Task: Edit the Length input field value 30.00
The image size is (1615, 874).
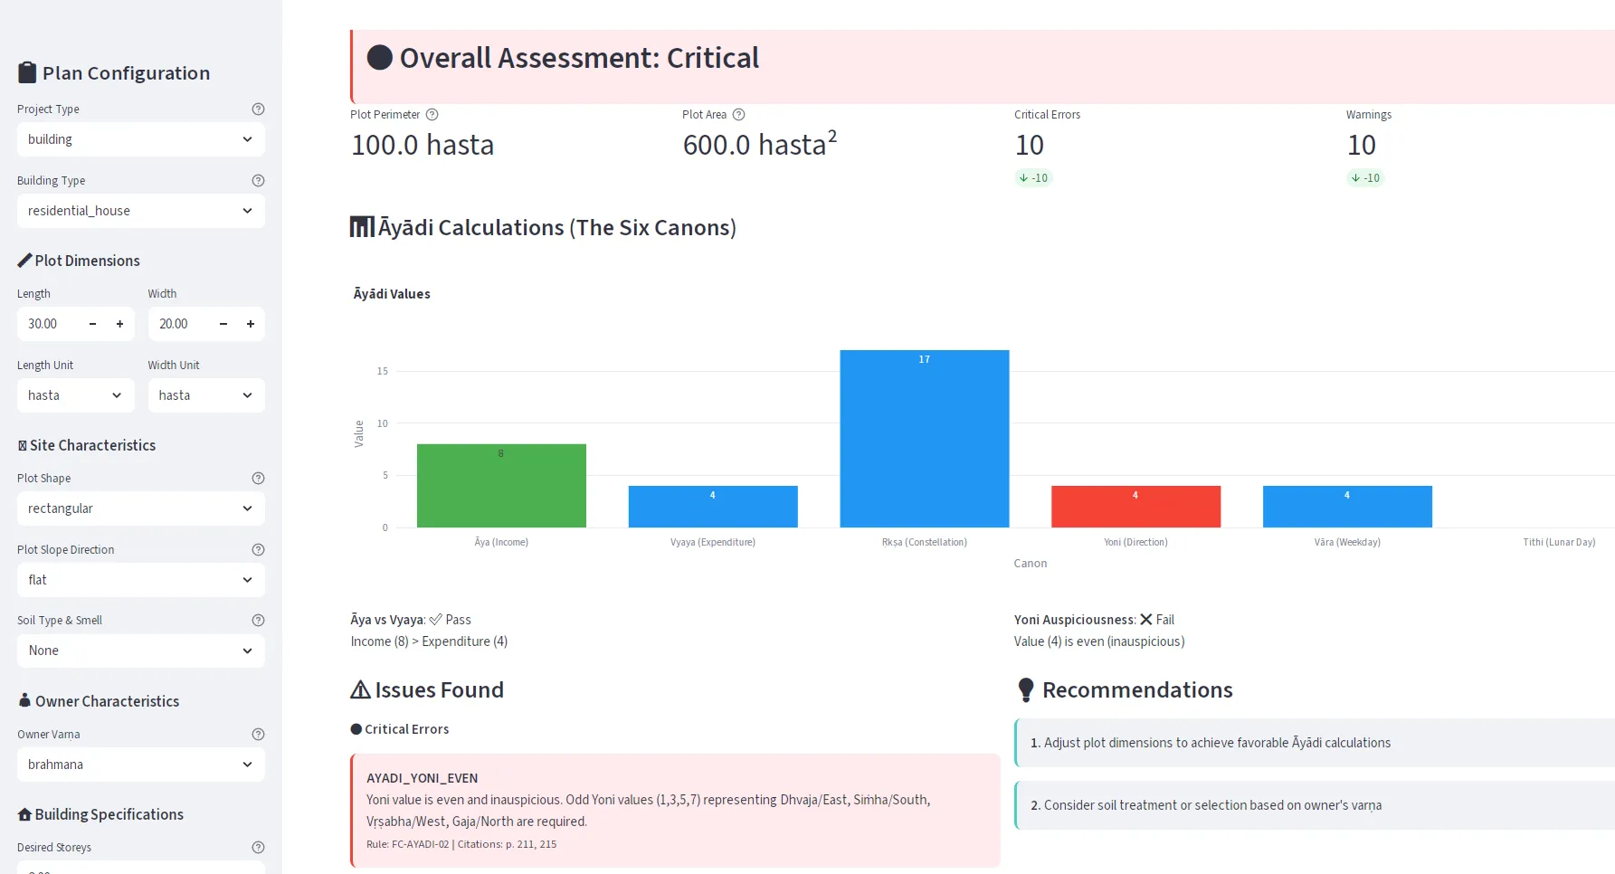Action: tap(49, 324)
